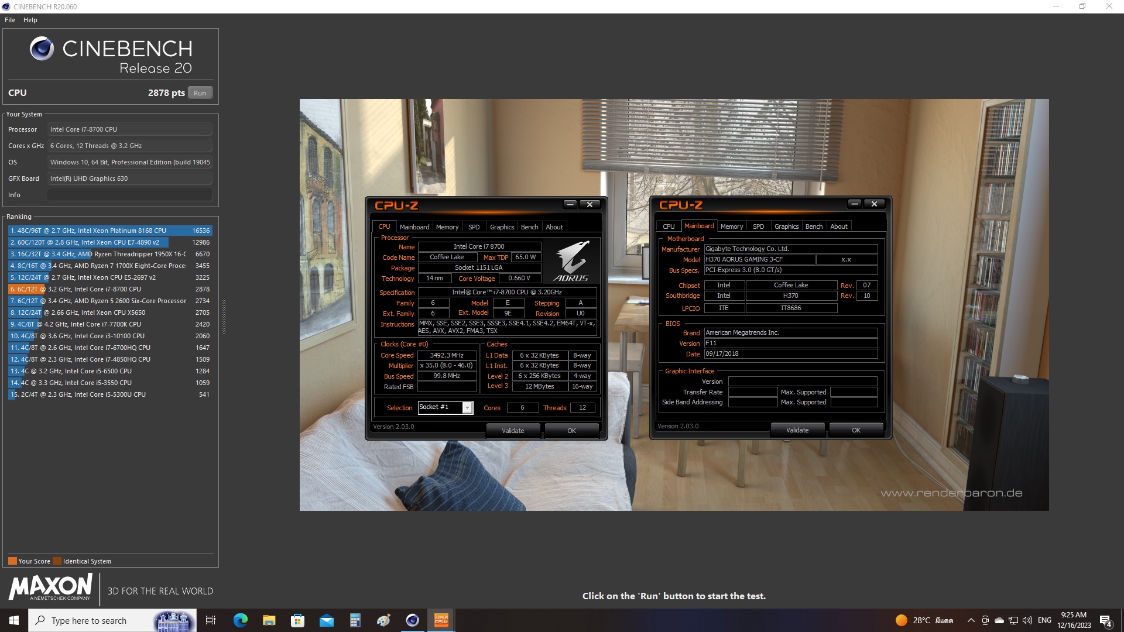Open the Mail app from the taskbar
The width and height of the screenshot is (1124, 632).
[x=326, y=620]
